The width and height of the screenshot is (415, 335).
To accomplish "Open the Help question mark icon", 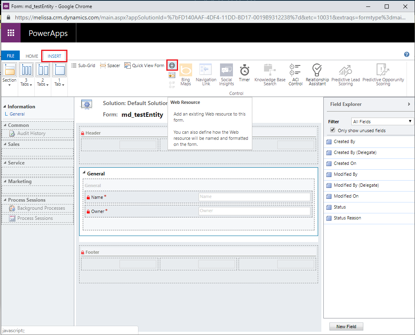I will 407,54.
